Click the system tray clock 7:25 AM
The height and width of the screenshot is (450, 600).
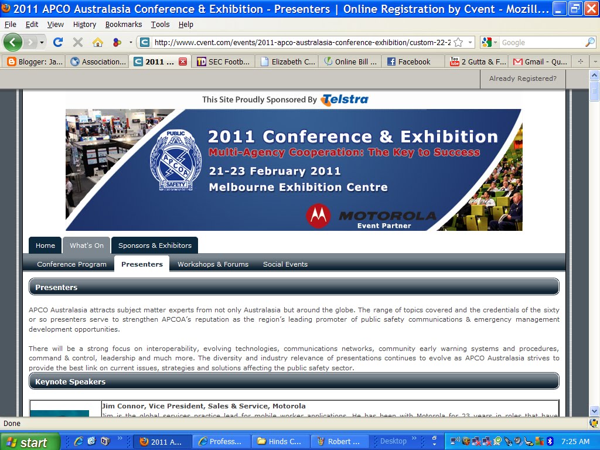click(x=575, y=442)
